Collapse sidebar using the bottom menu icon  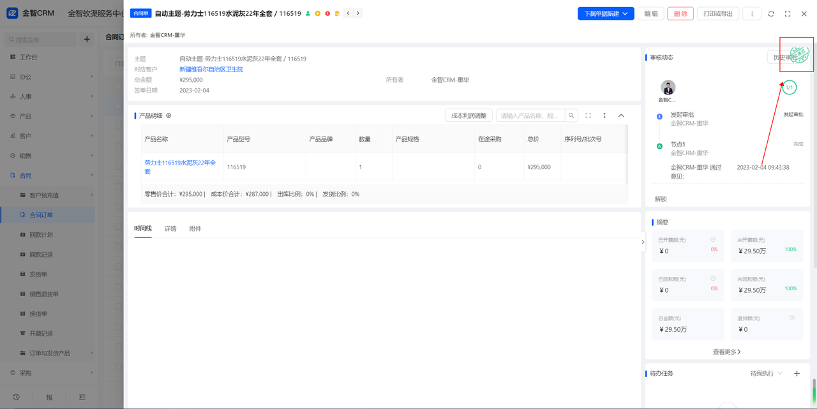tap(82, 397)
